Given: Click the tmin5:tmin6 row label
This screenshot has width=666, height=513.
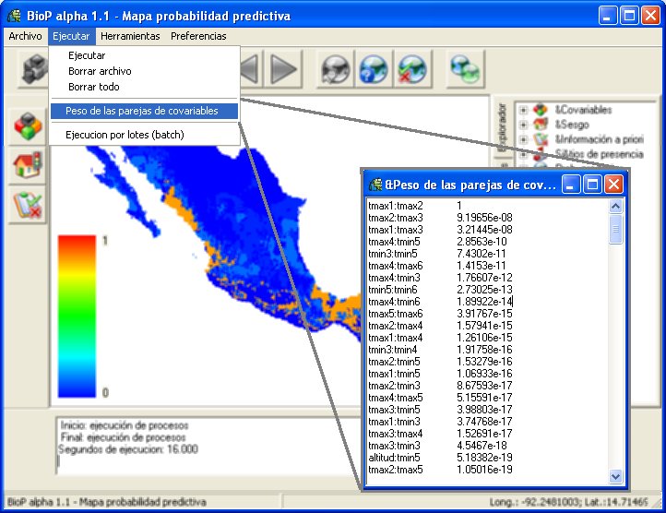Looking at the screenshot, I should 393,290.
